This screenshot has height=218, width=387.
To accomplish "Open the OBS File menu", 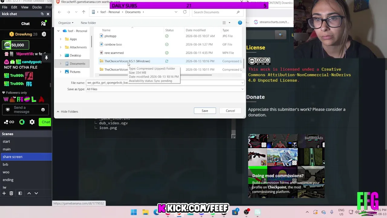I will tap(5, 7).
